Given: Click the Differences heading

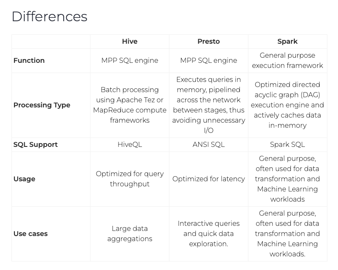Looking at the screenshot, I should pyautogui.click(x=50, y=17).
